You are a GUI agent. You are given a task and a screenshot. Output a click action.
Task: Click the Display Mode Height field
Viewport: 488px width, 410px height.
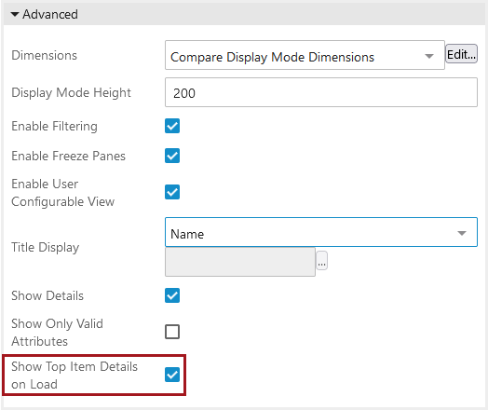[321, 93]
